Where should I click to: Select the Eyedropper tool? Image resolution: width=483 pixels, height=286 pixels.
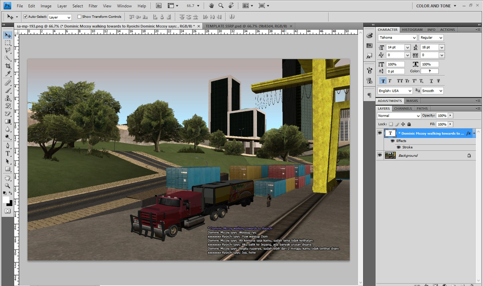pyautogui.click(x=8, y=74)
